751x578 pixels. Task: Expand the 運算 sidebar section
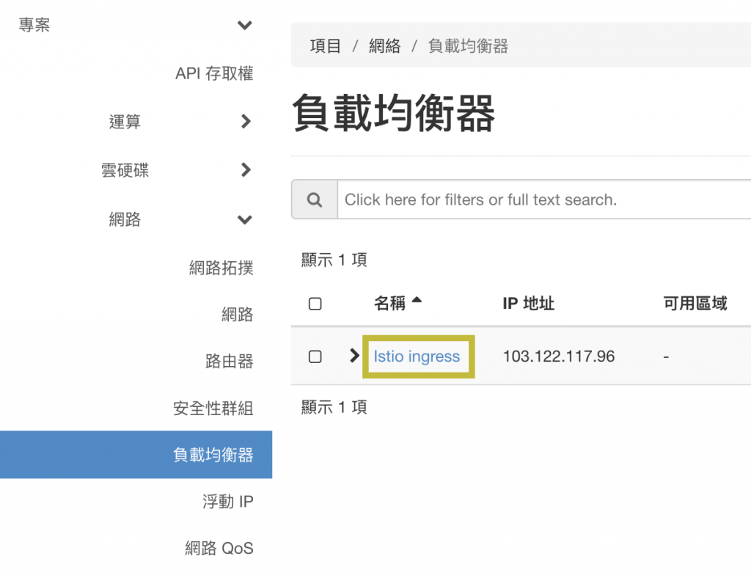[246, 121]
